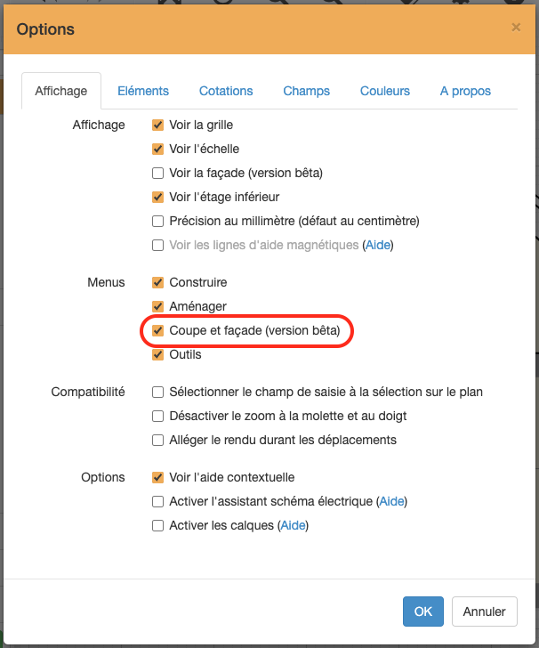Check Alléger le rendu durant les déplacements
Screen dimensions: 539x648
coord(158,441)
